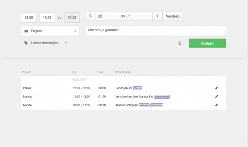Click the Presis project cell
Viewport: 248px width, 147px height.
point(27,88)
